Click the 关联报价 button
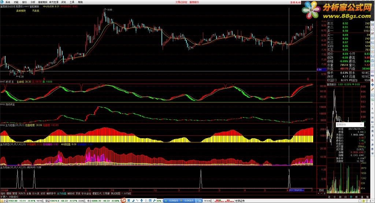Image resolution: width=375 pixels, height=203 pixels. (14, 197)
